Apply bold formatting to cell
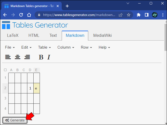This screenshot has width=167, height=125. 41,57
